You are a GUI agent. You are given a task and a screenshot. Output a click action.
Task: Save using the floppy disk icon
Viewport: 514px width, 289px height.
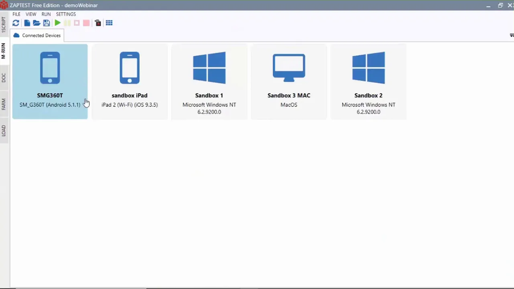47,23
